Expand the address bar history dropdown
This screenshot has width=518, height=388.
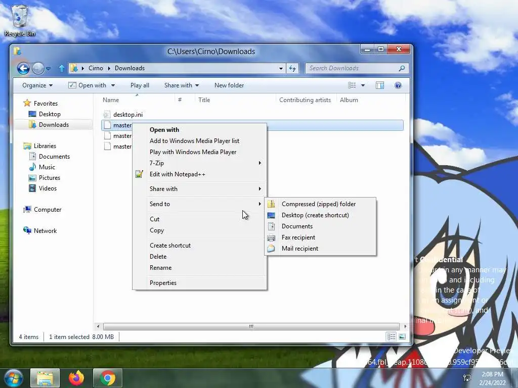click(x=281, y=68)
